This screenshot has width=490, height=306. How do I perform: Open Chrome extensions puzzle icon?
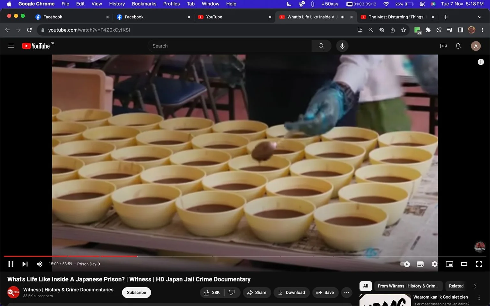point(428,30)
